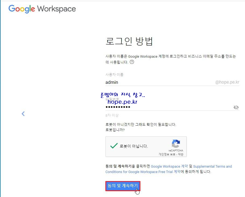Go back with the left chevron arrow
The width and height of the screenshot is (245, 197).
tap(23, 114)
